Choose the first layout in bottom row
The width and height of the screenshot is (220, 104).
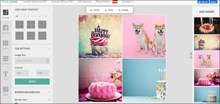point(20,36)
